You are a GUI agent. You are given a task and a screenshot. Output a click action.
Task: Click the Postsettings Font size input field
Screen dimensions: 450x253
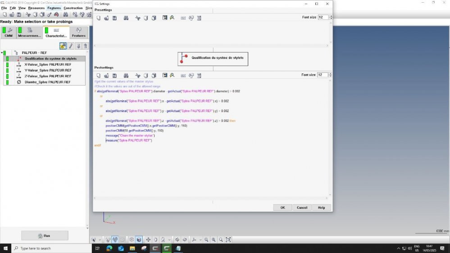pos(323,75)
